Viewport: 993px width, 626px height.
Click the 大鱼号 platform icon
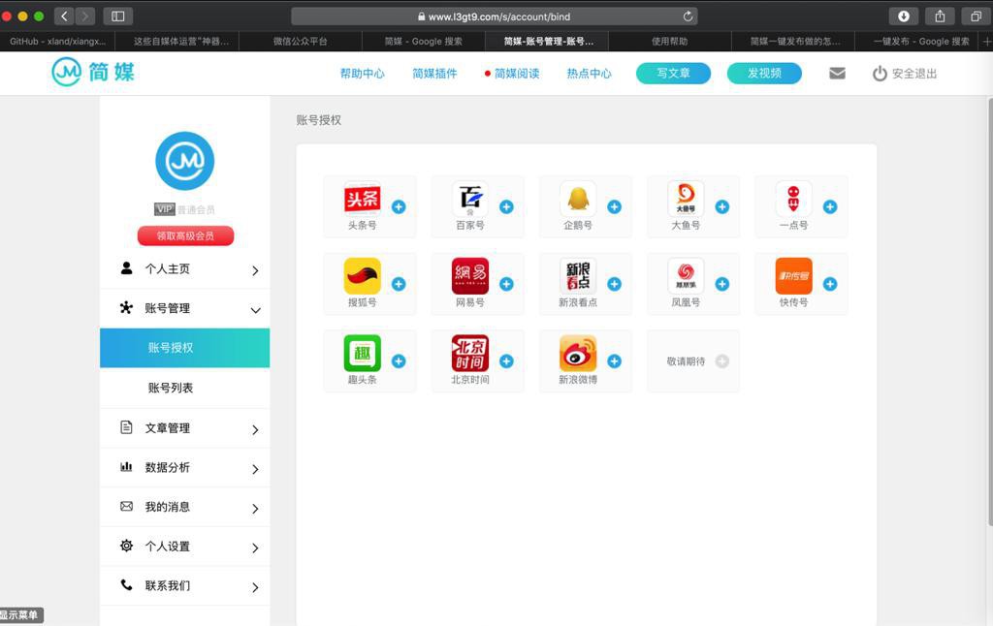(x=686, y=199)
